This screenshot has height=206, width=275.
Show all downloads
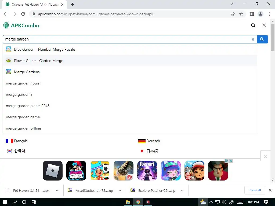[255, 190]
